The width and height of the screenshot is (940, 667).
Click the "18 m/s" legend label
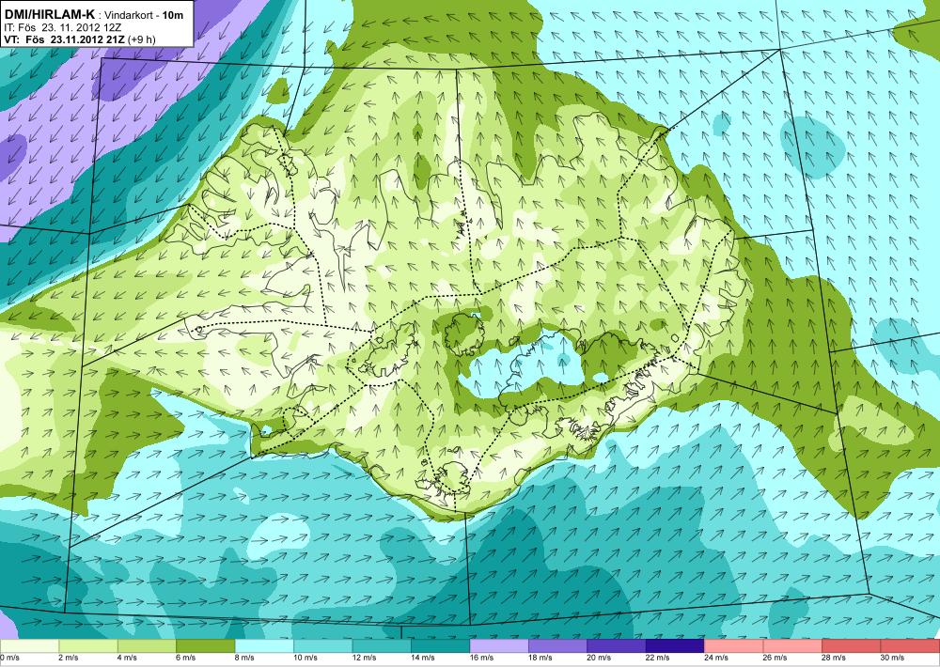tap(540, 658)
